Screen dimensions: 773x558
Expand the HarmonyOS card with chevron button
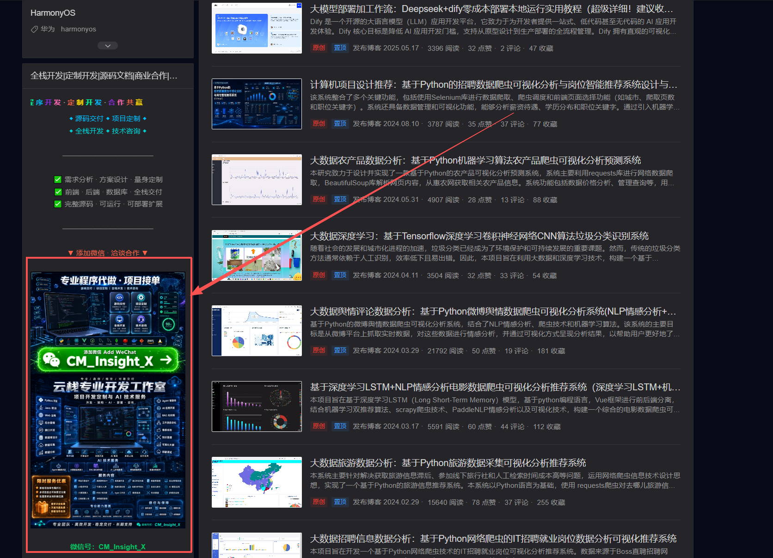(x=108, y=46)
